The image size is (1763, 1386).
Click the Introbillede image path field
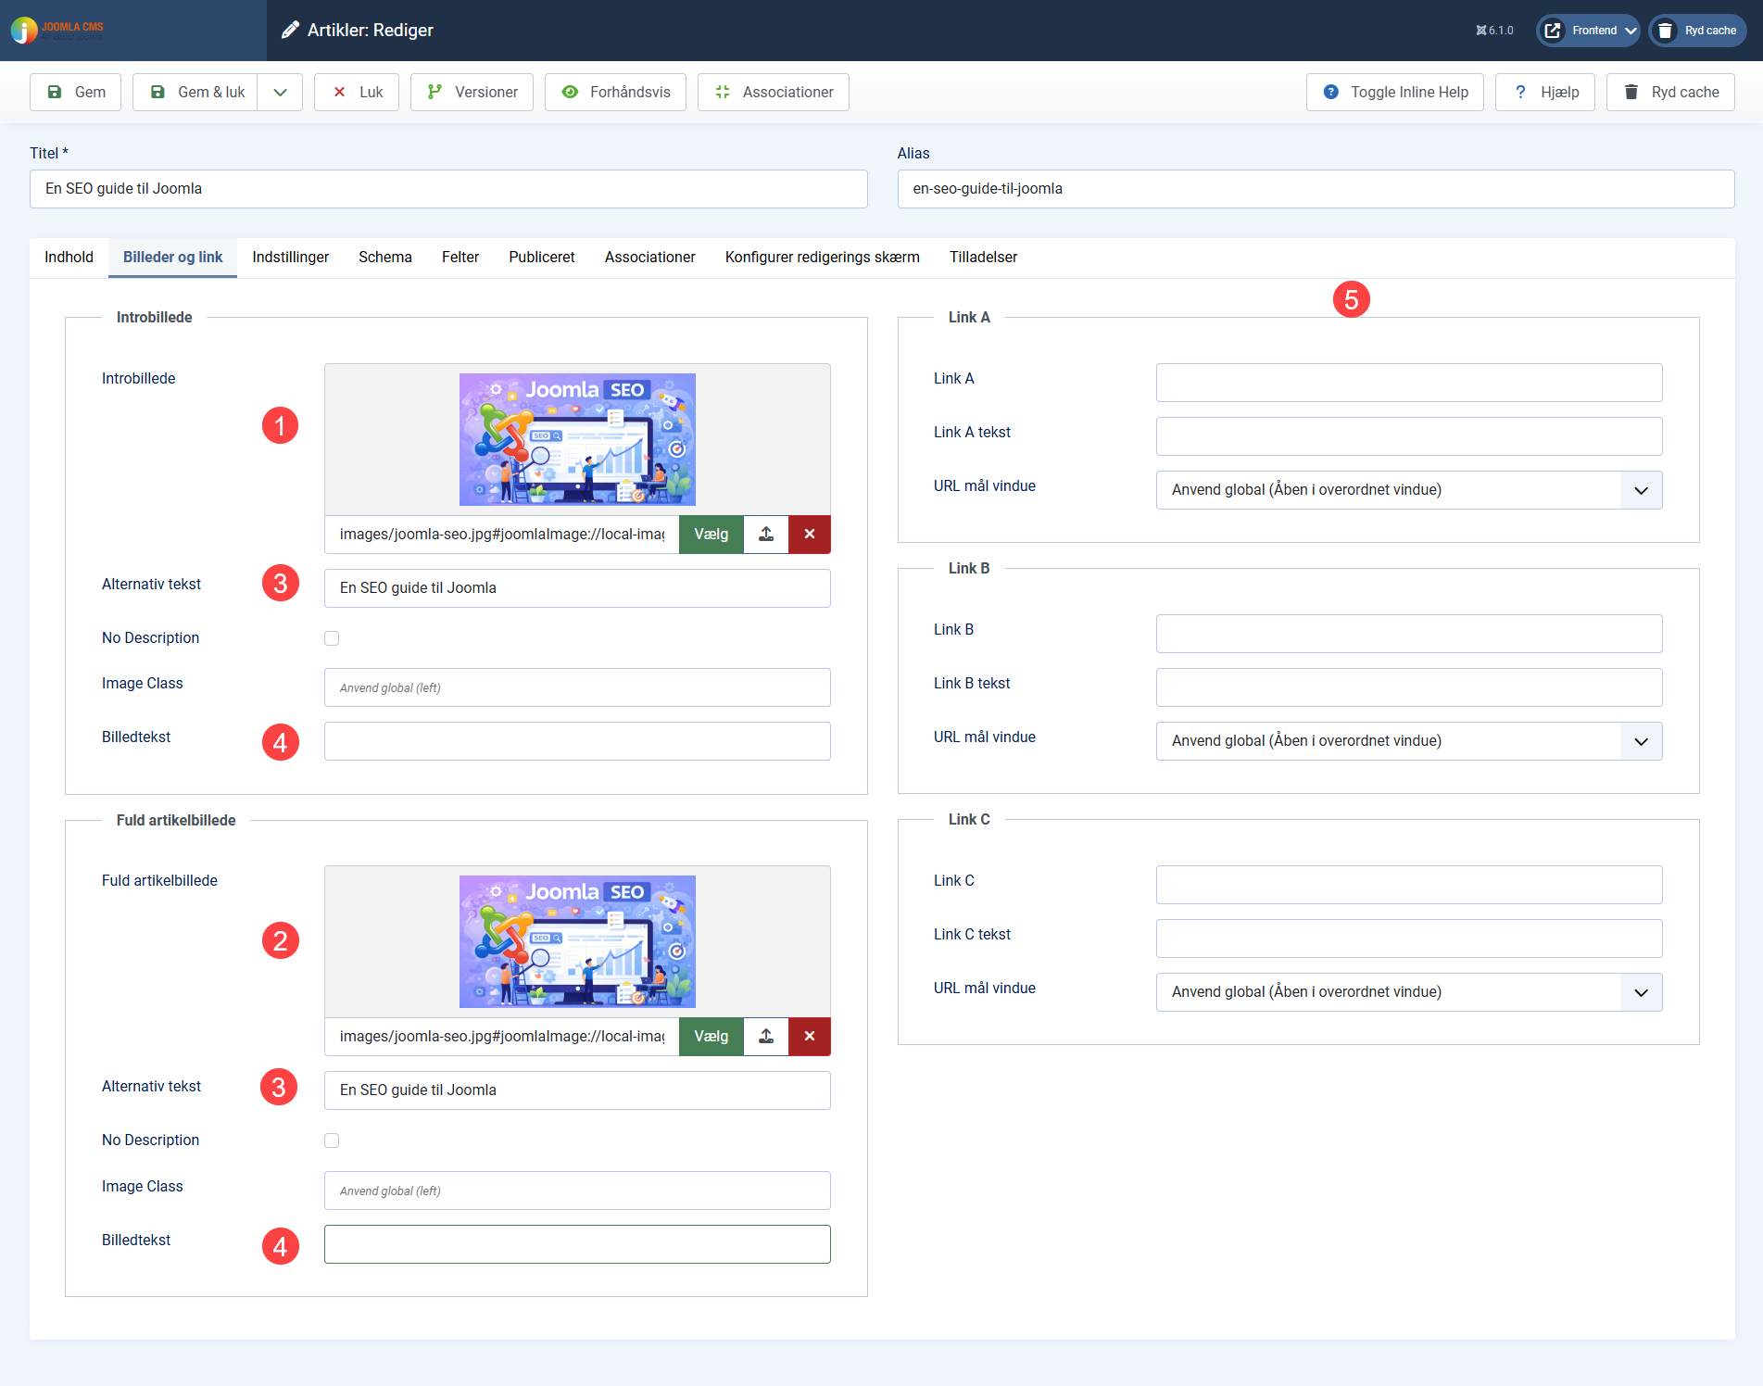point(501,535)
